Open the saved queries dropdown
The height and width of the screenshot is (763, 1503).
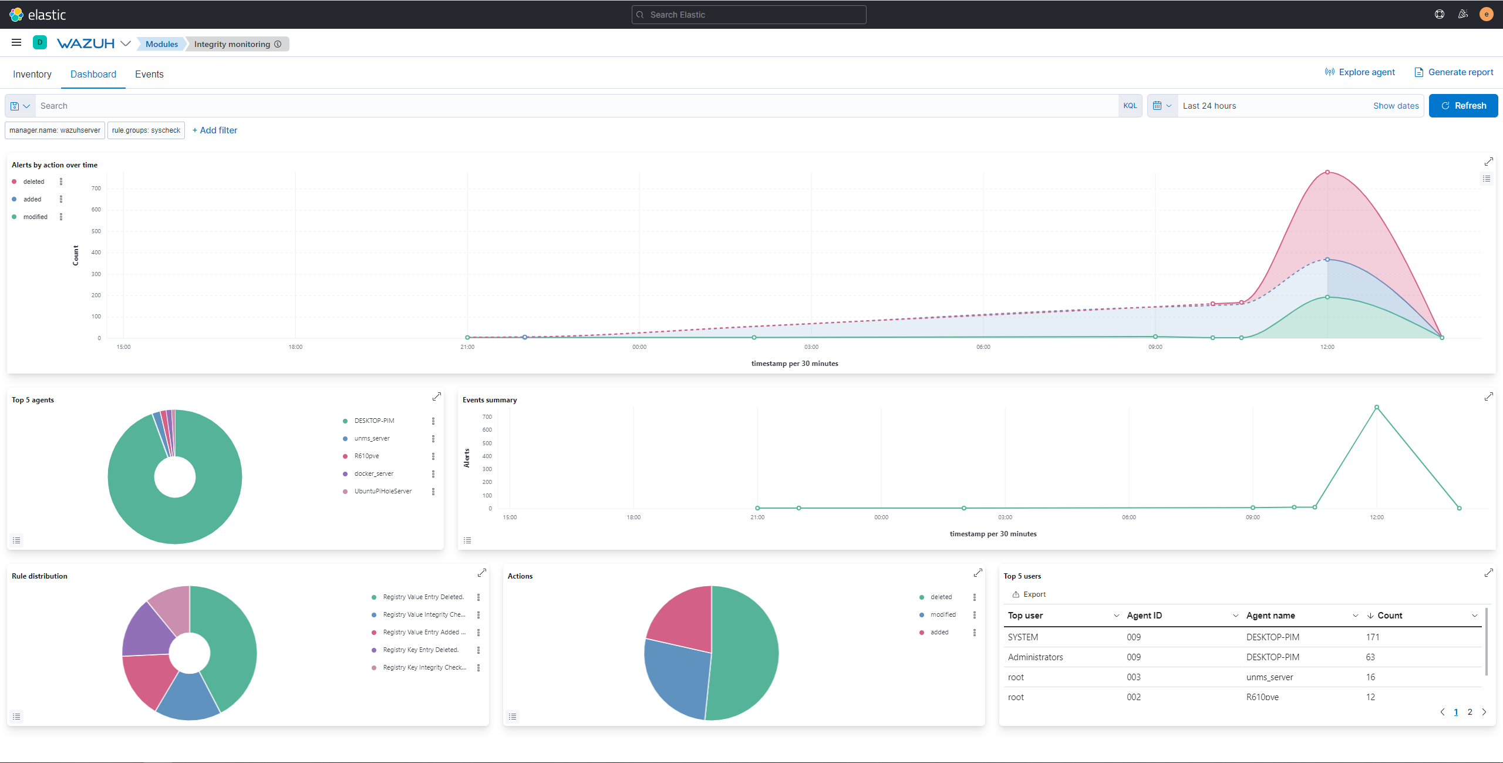click(20, 106)
